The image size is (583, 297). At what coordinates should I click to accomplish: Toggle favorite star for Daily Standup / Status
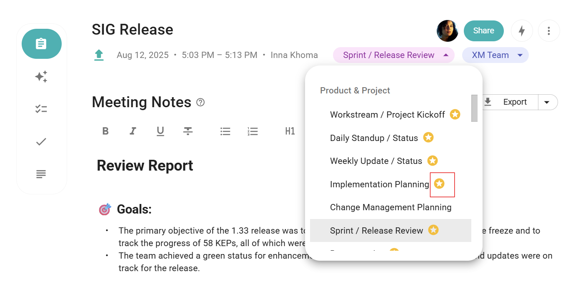pyautogui.click(x=428, y=138)
